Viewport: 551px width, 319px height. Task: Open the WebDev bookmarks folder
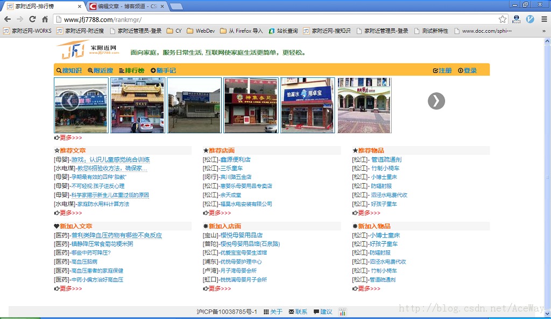click(x=201, y=31)
